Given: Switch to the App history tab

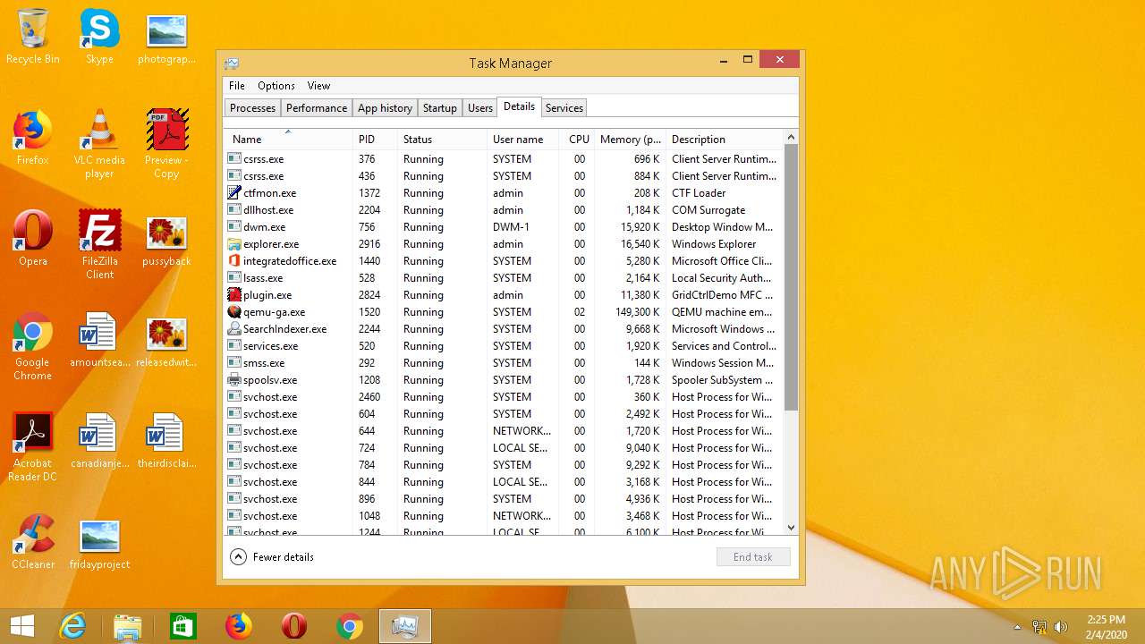Looking at the screenshot, I should point(385,108).
